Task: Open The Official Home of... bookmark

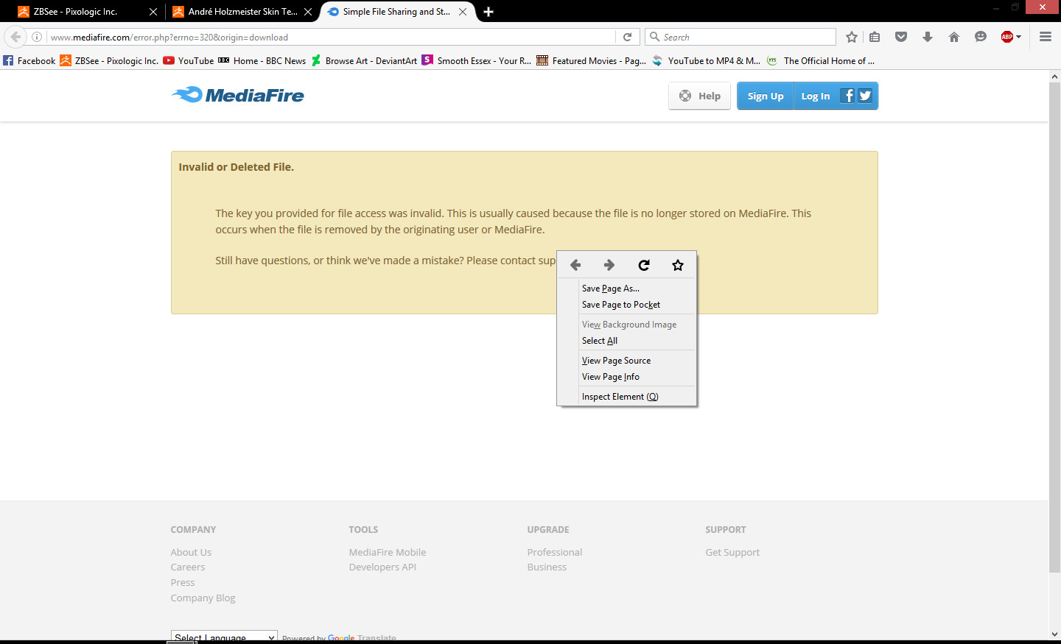Action: pyautogui.click(x=820, y=61)
